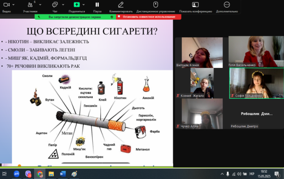Open Word from the taskbar

pyautogui.click(x=62, y=174)
